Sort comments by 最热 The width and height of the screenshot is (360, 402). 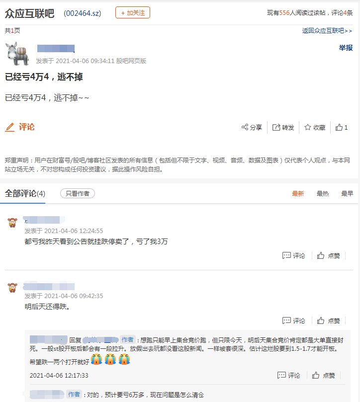[x=323, y=194]
